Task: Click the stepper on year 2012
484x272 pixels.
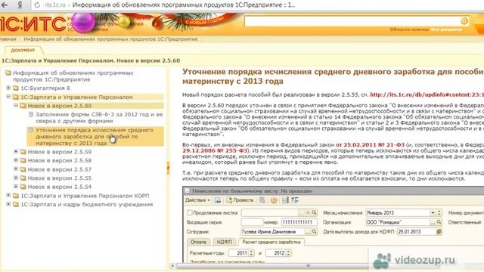Action: pos(288,253)
